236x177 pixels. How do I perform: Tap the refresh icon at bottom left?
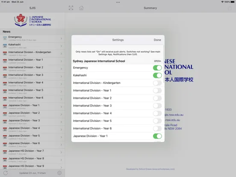[6, 173]
